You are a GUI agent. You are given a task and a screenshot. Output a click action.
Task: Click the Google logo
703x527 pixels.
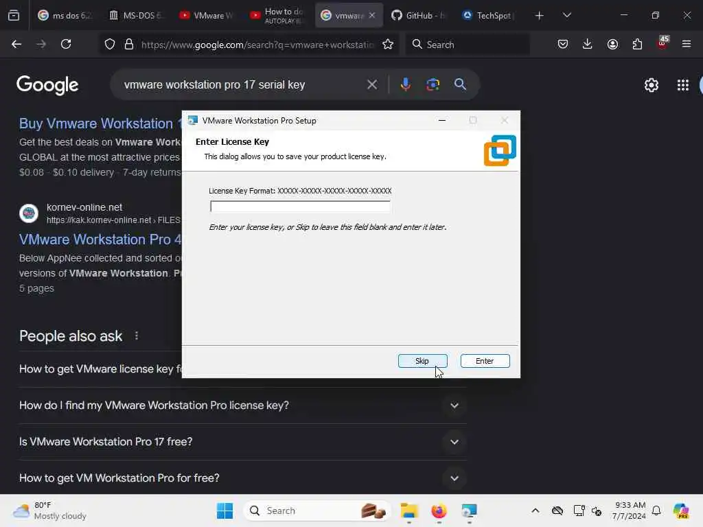click(x=47, y=84)
